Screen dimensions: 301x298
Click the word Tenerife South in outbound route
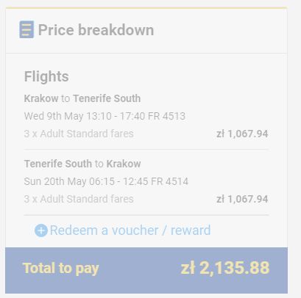(107, 98)
